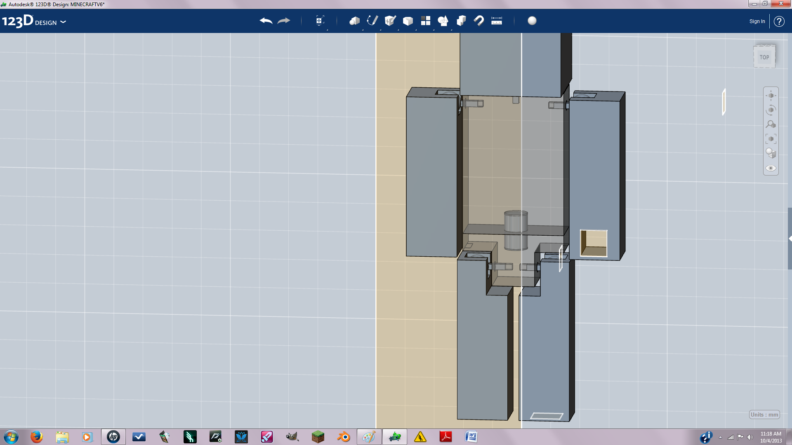Open Blender from the taskbar
792x445 pixels.
pos(344,437)
